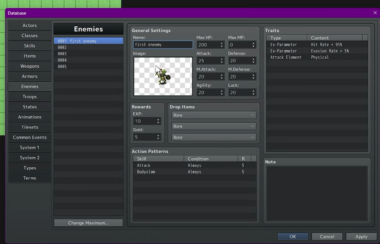Click the Apply button
The width and height of the screenshot is (380, 244).
(361, 237)
